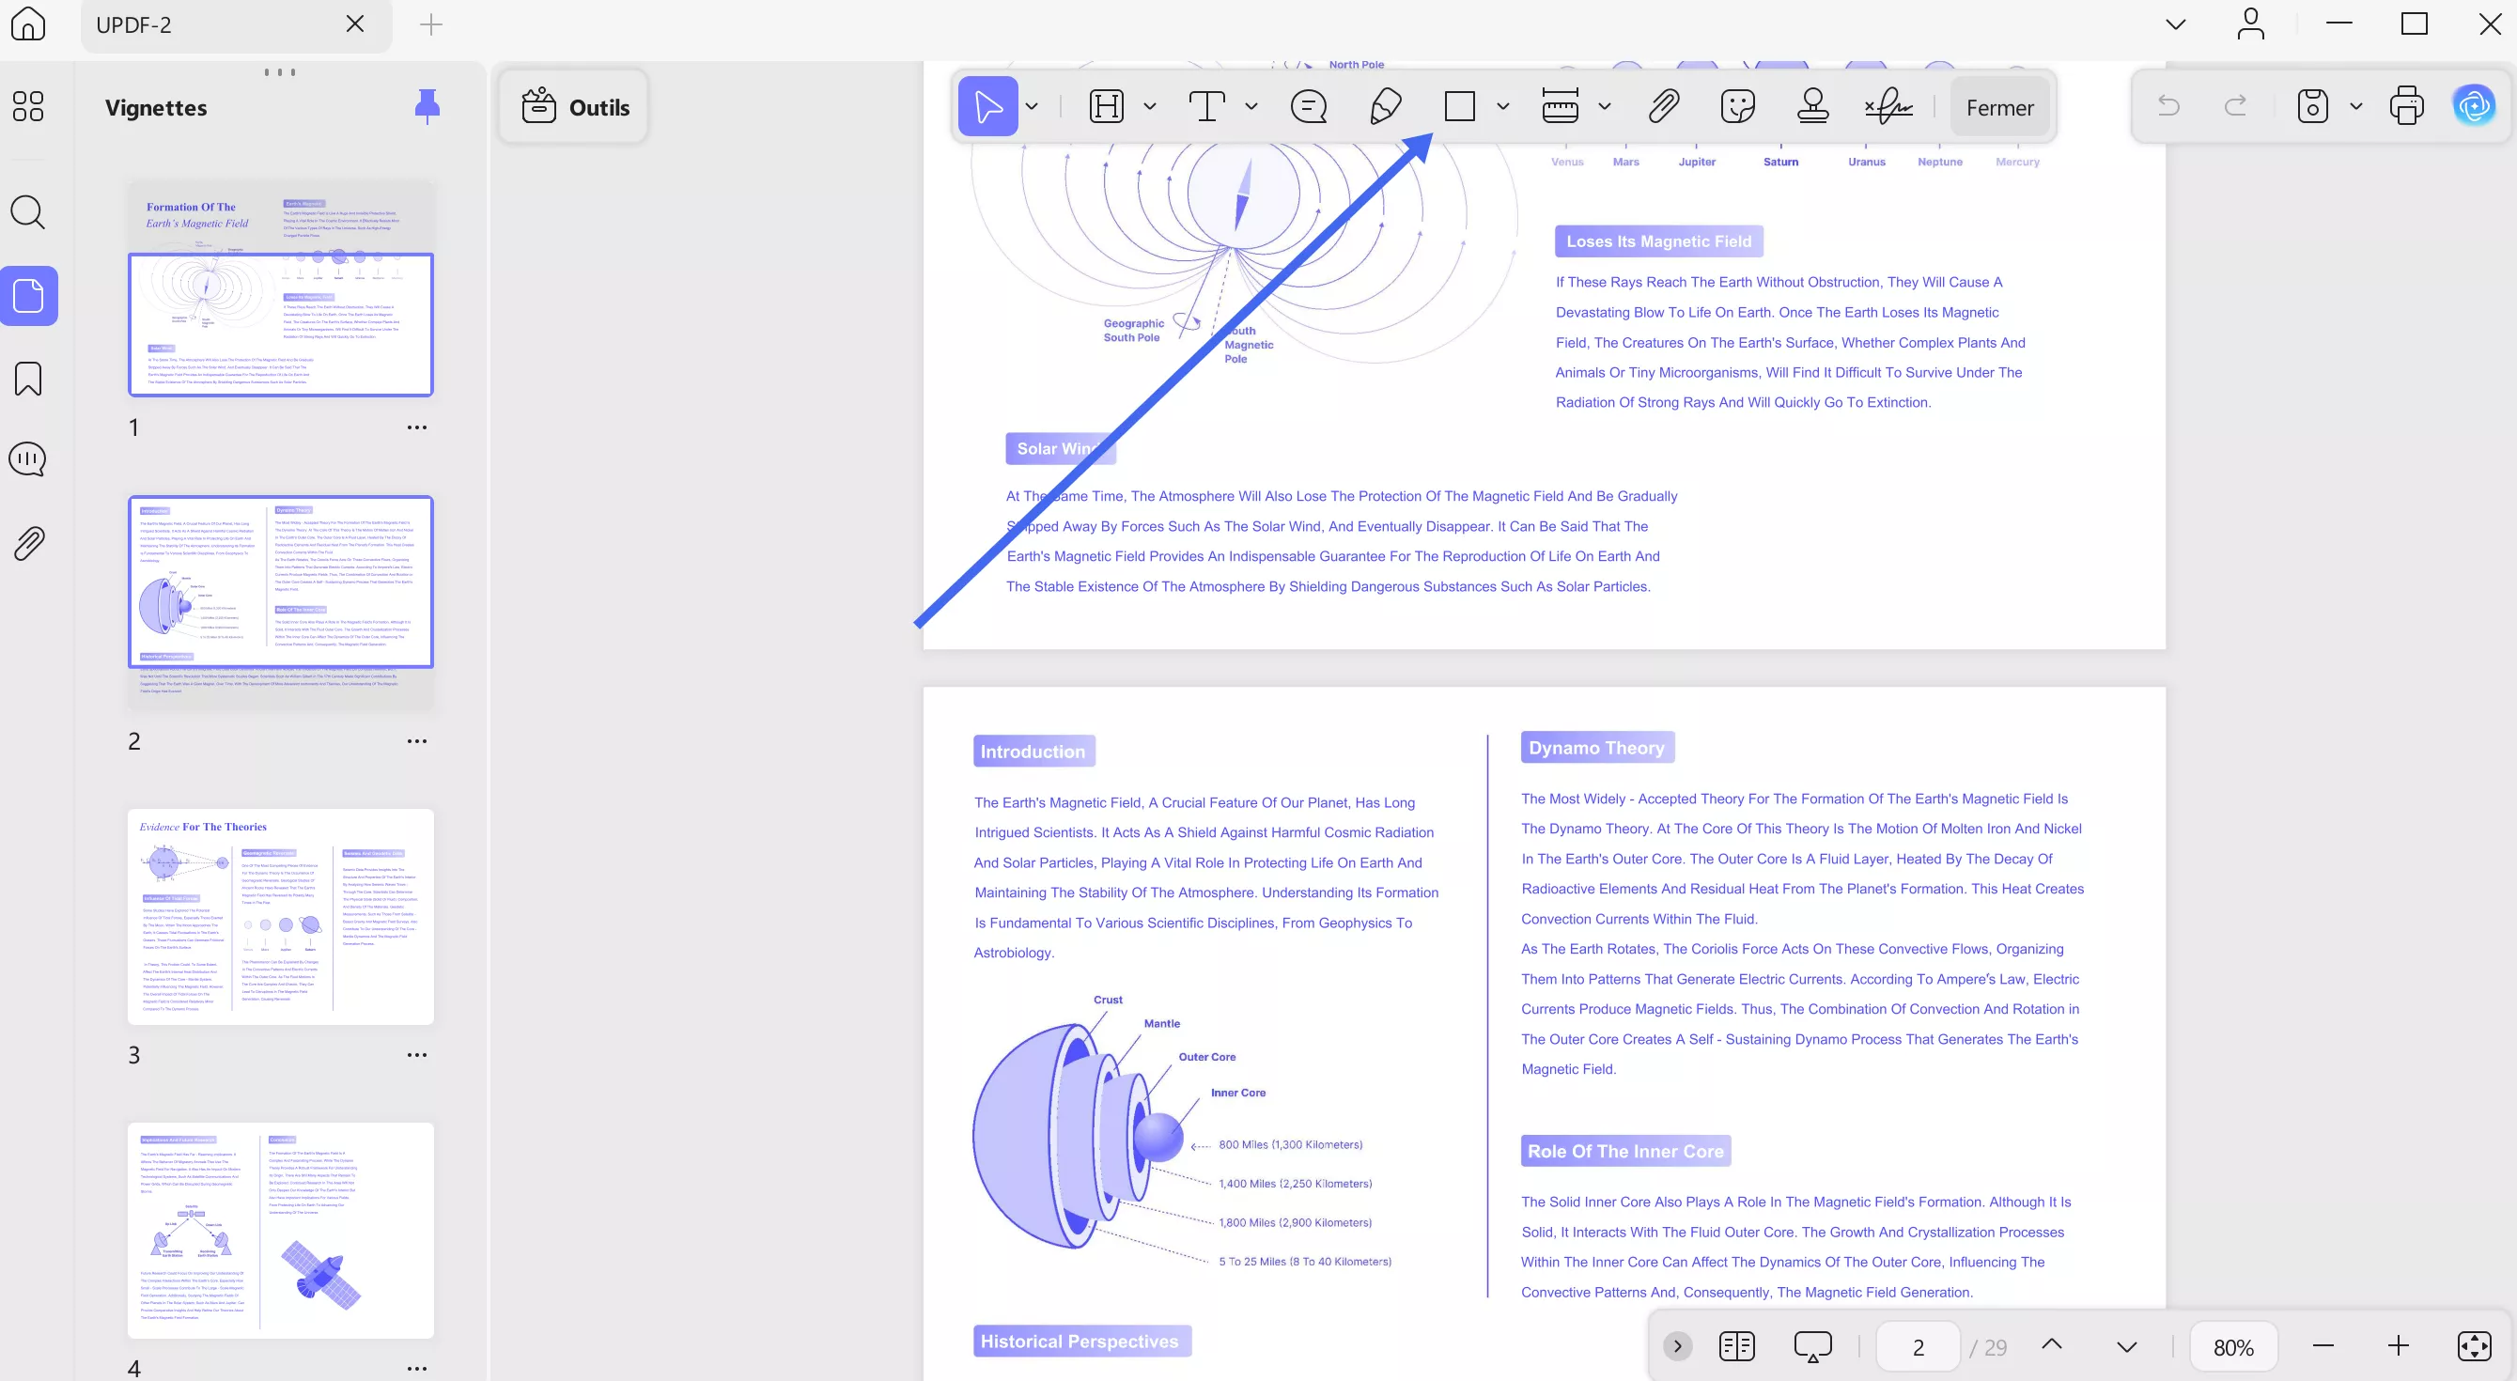Save the document
This screenshot has width=2517, height=1381.
point(2313,105)
